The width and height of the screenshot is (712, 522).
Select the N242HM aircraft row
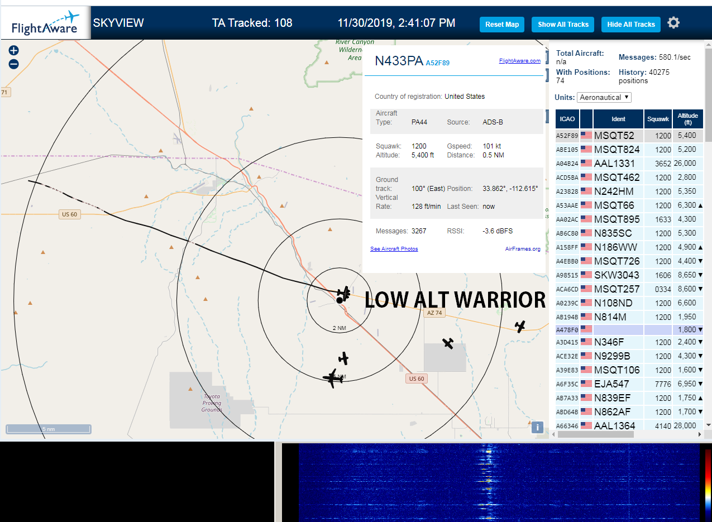point(629,191)
